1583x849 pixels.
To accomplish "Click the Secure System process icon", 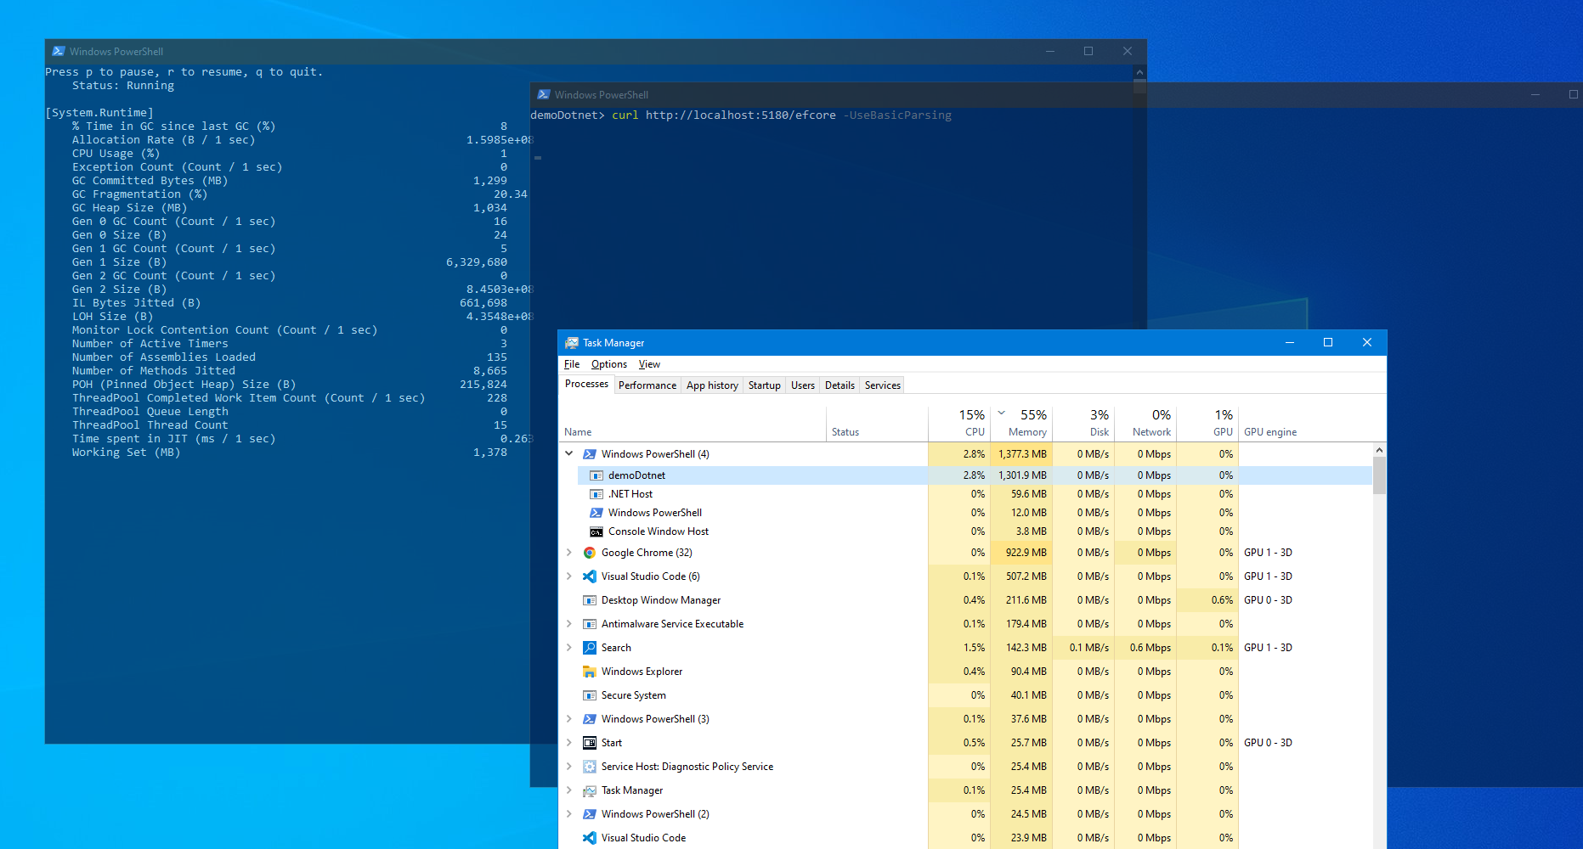I will pyautogui.click(x=590, y=695).
